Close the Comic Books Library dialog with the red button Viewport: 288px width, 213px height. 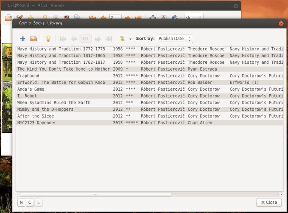[281, 24]
